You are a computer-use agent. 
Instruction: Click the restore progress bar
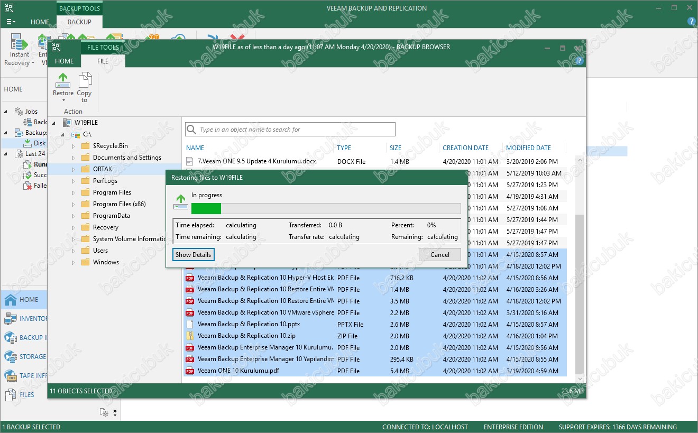326,208
